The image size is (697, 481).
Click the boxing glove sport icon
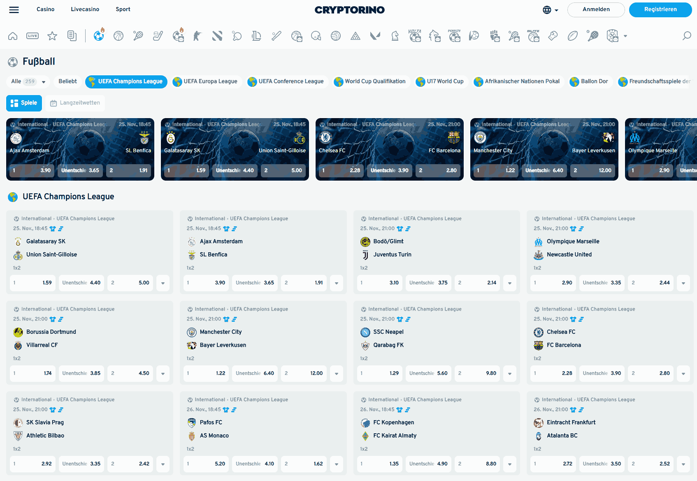tap(553, 36)
